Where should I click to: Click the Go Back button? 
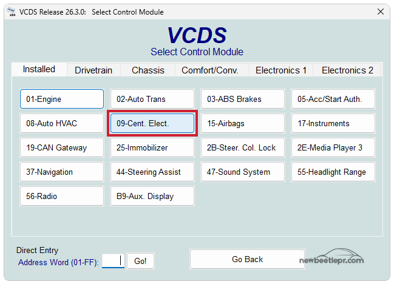tap(247, 259)
